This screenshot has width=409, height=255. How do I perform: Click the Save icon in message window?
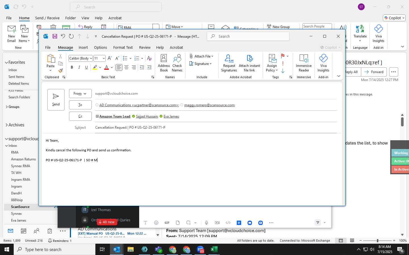(x=55, y=36)
